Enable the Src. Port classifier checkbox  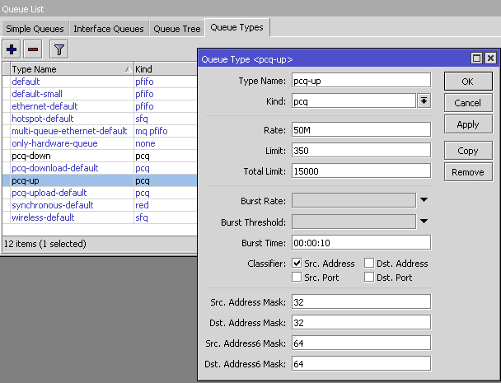click(x=297, y=278)
